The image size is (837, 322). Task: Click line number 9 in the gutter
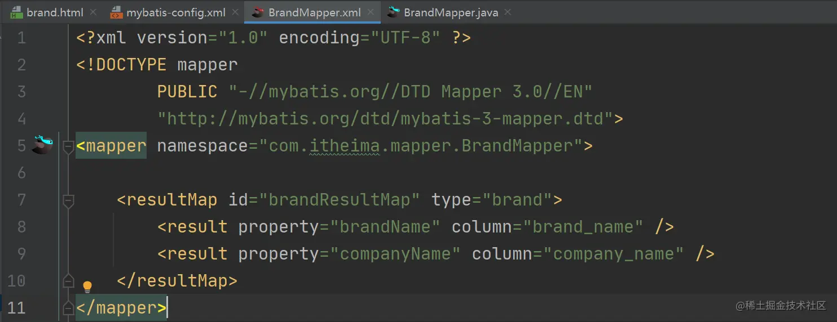(x=21, y=254)
